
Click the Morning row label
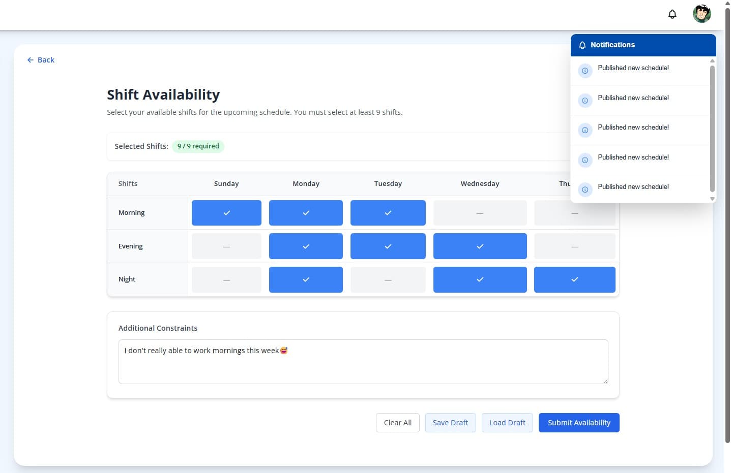tap(131, 213)
